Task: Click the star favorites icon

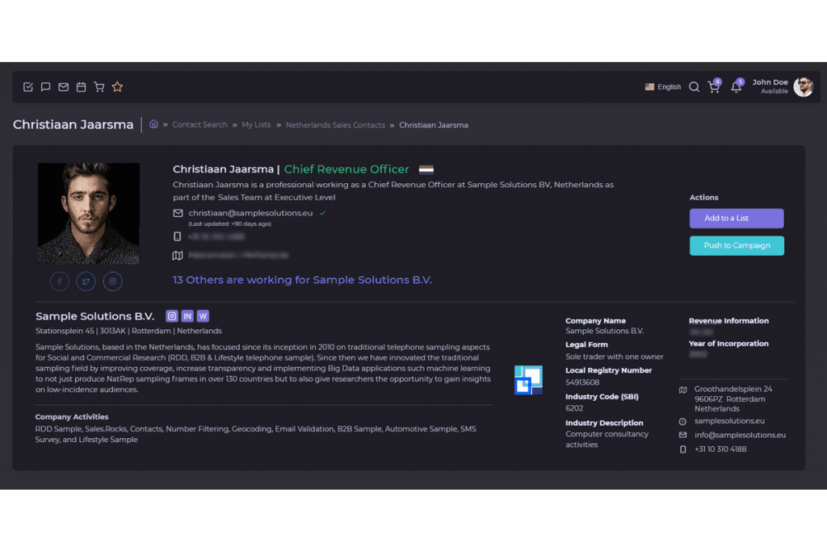Action: (117, 87)
